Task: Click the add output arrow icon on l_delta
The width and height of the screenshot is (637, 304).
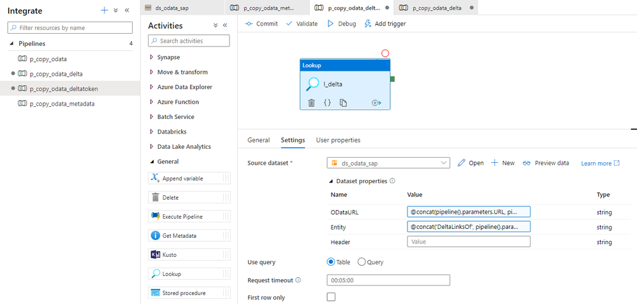Action: point(376,102)
